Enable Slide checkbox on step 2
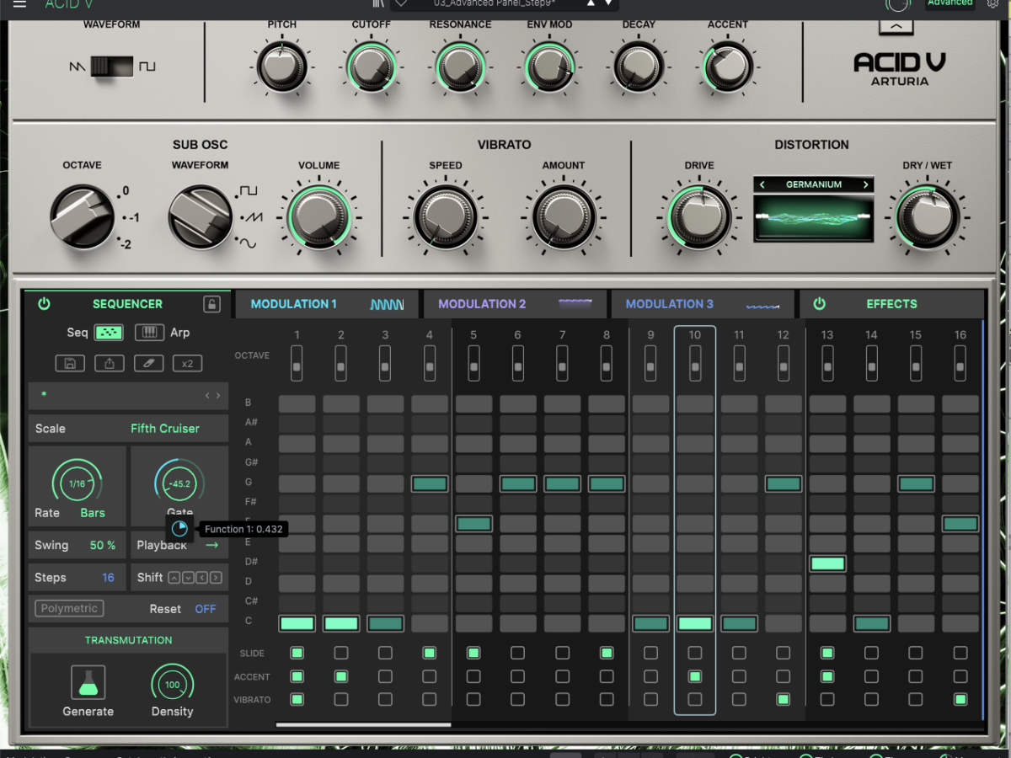 coord(341,653)
